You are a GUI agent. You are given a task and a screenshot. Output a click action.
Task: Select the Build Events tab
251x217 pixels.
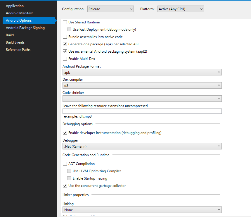[15, 42]
